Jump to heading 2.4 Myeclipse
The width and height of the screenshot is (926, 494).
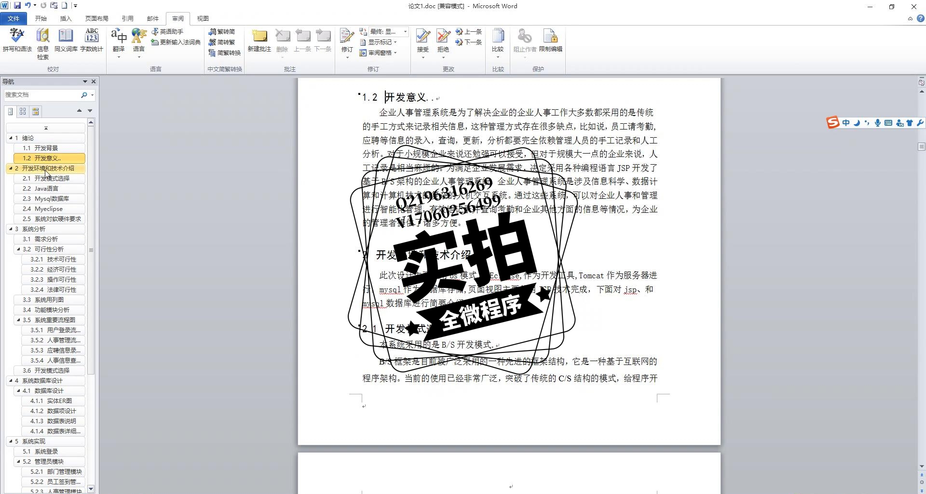click(50, 208)
